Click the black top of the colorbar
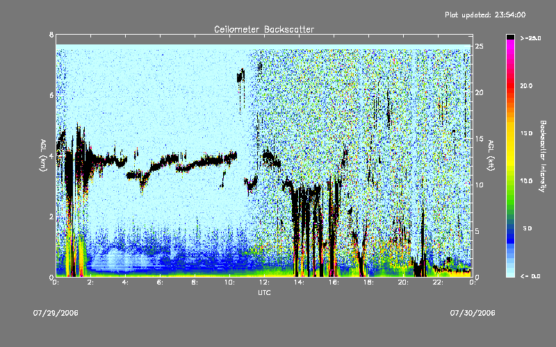 tap(510, 37)
